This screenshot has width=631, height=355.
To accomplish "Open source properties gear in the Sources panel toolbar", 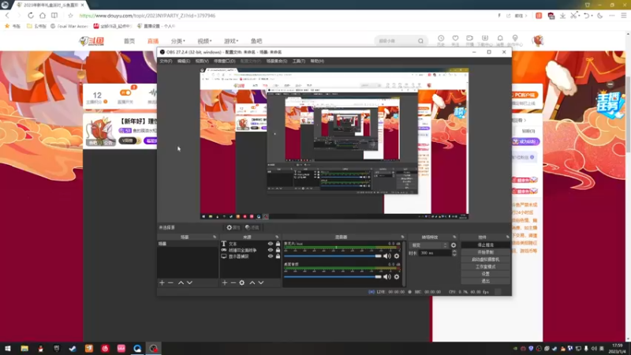I will [242, 283].
